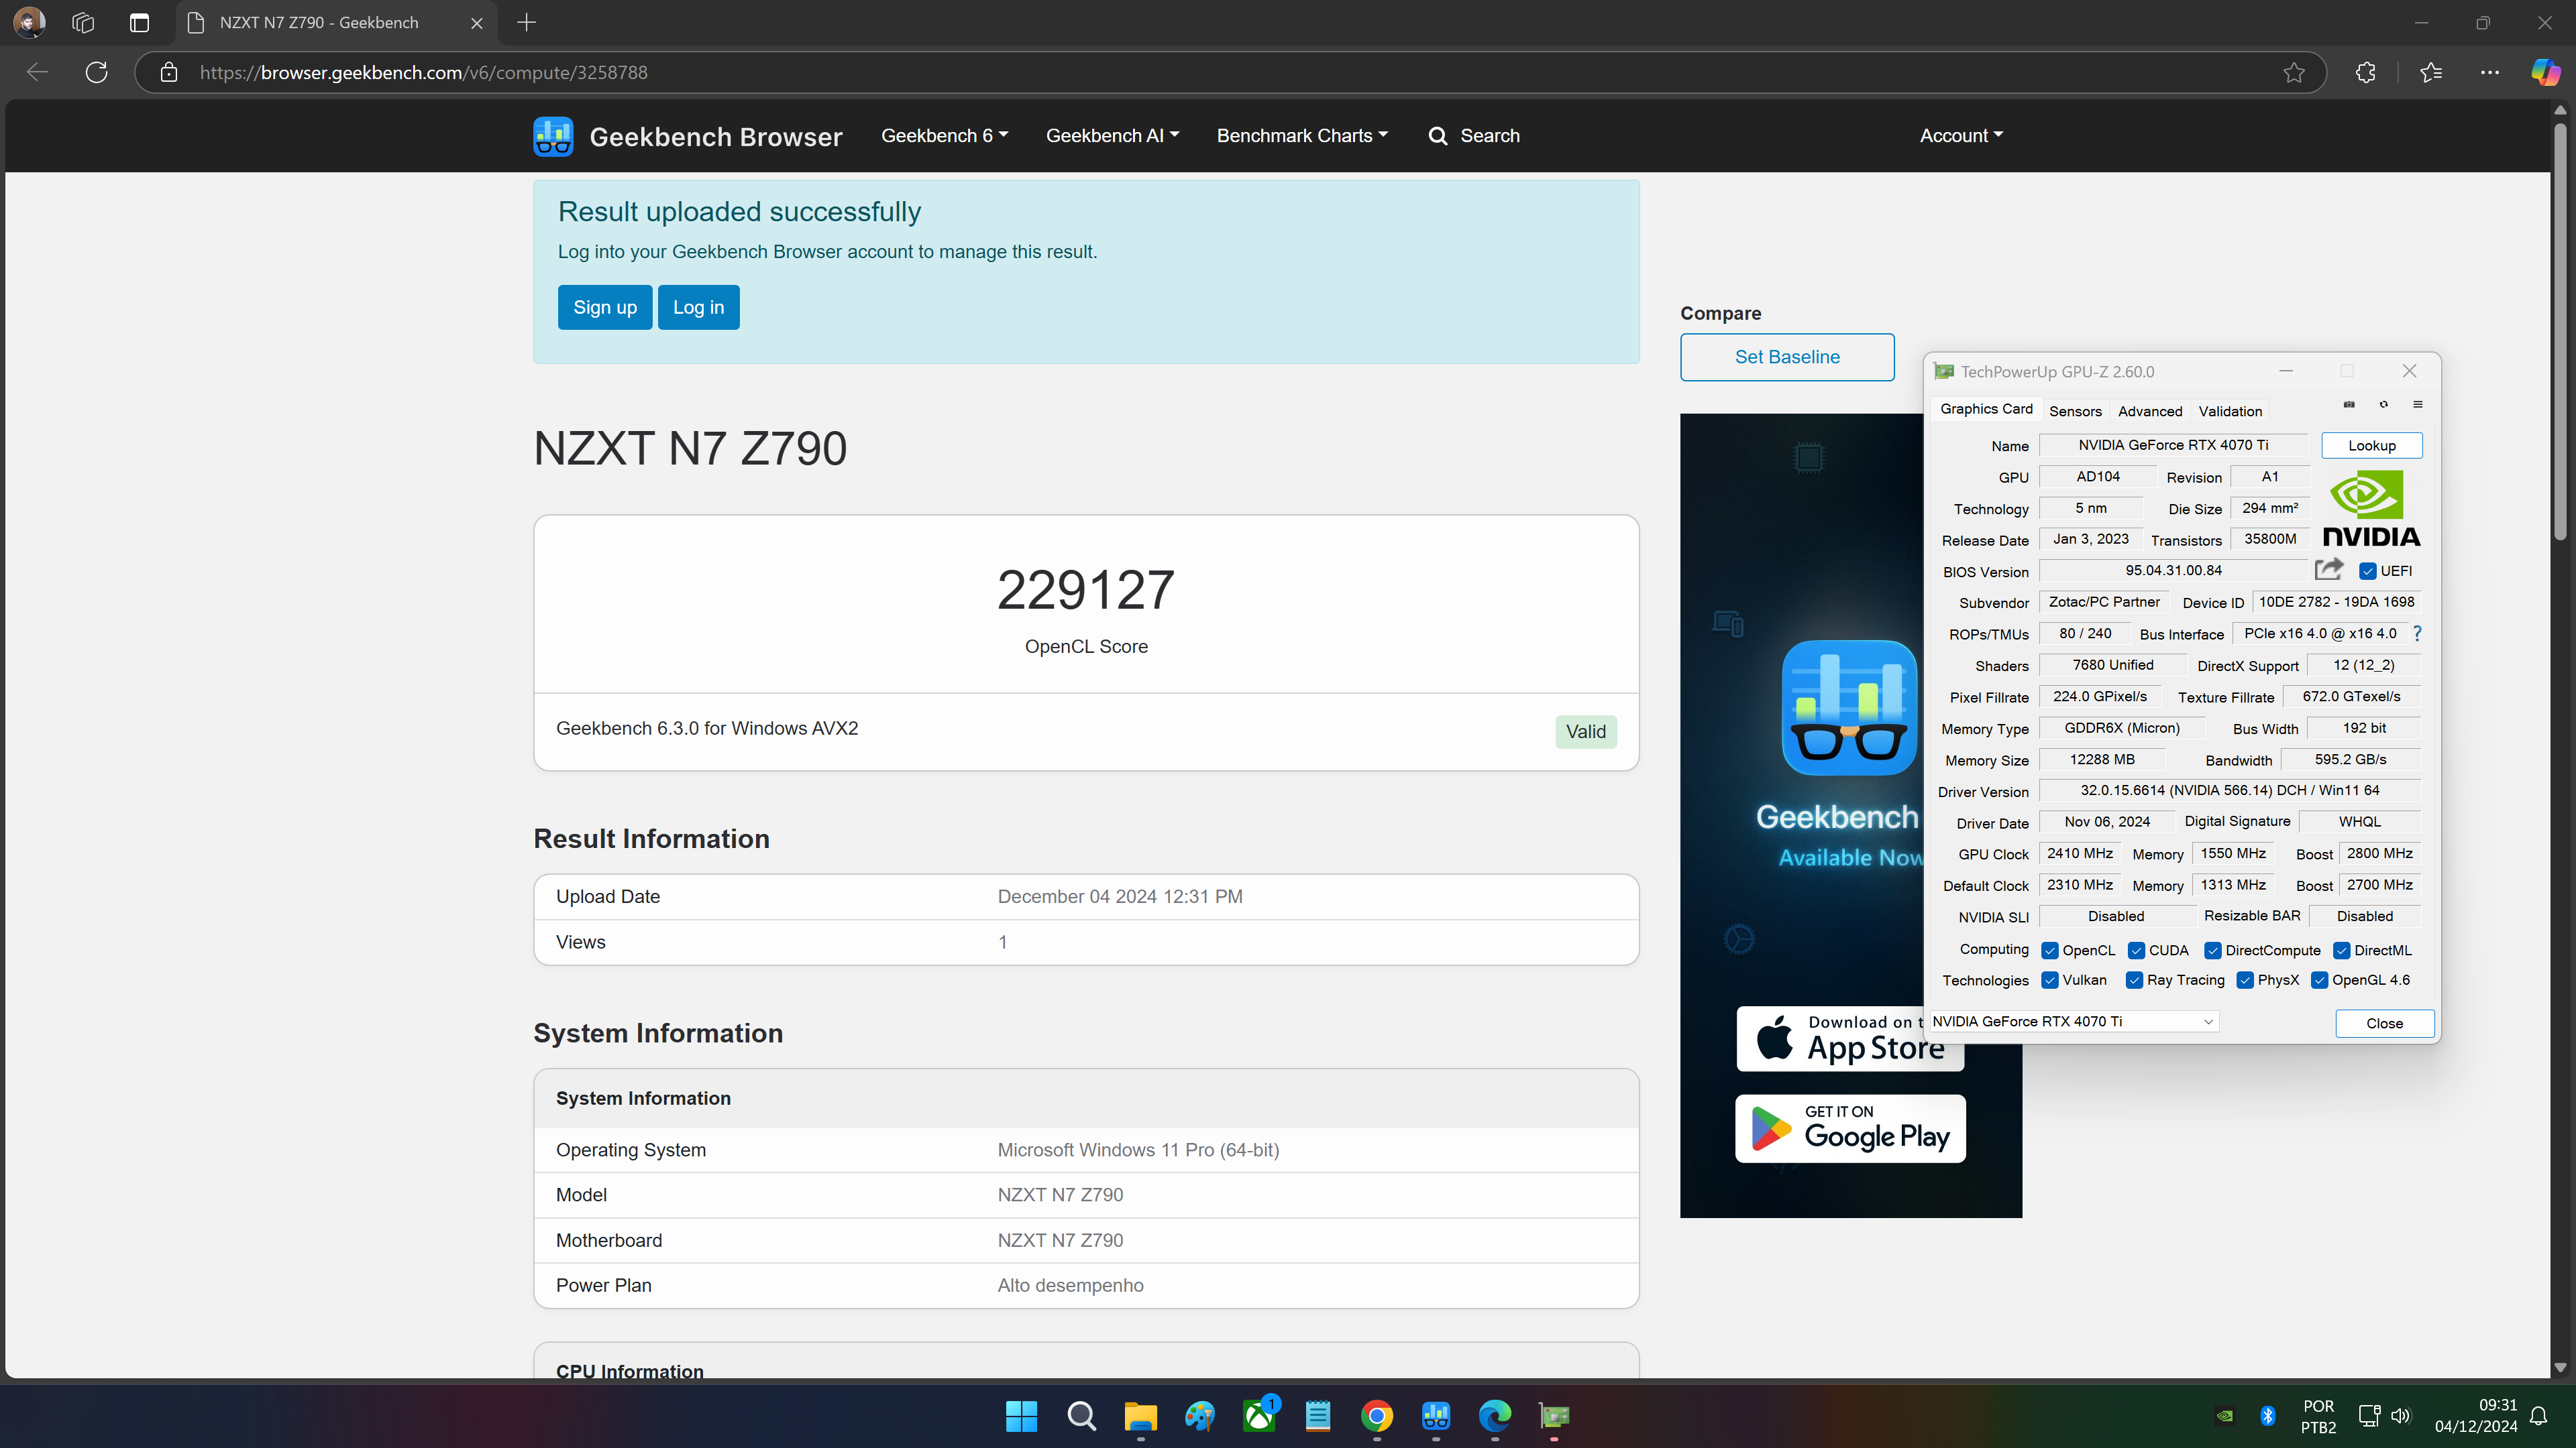Switch to the Advanced tab
The image size is (2576, 1448).
point(2150,411)
